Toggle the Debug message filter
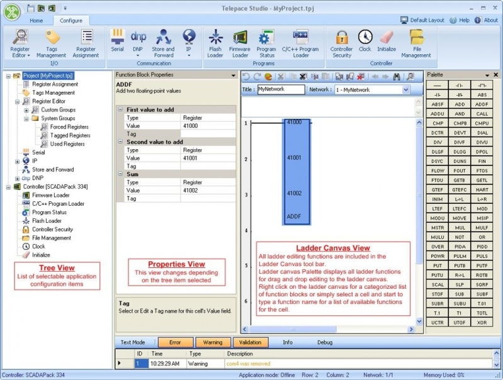 [325, 342]
